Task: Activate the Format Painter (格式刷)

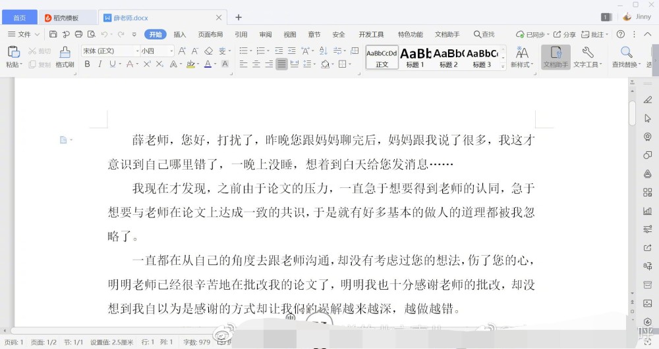Action: [x=65, y=57]
